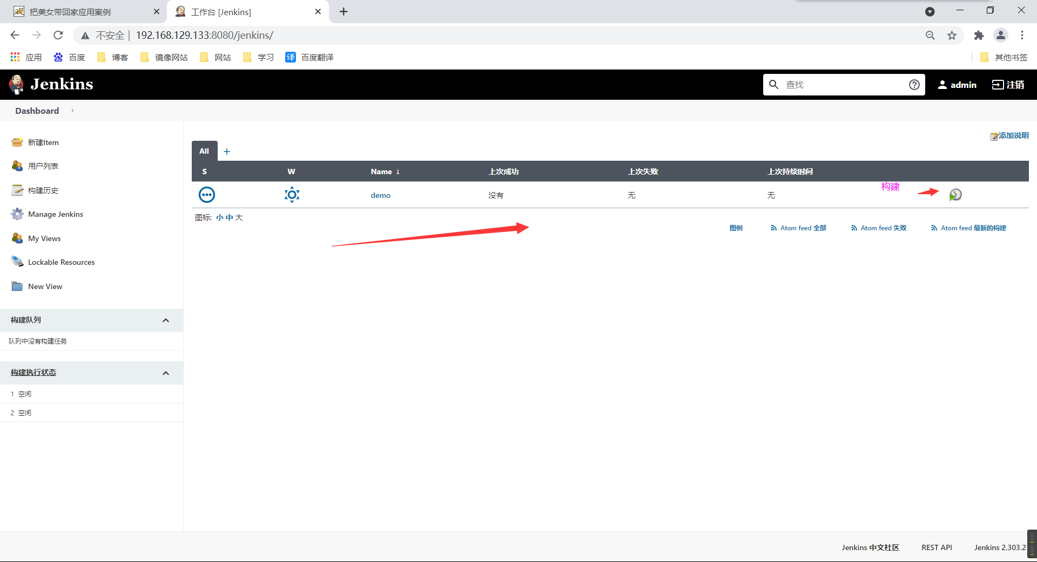The height and width of the screenshot is (562, 1037).
Task: Open the 博客 bookmarks folder
Action: 113,57
